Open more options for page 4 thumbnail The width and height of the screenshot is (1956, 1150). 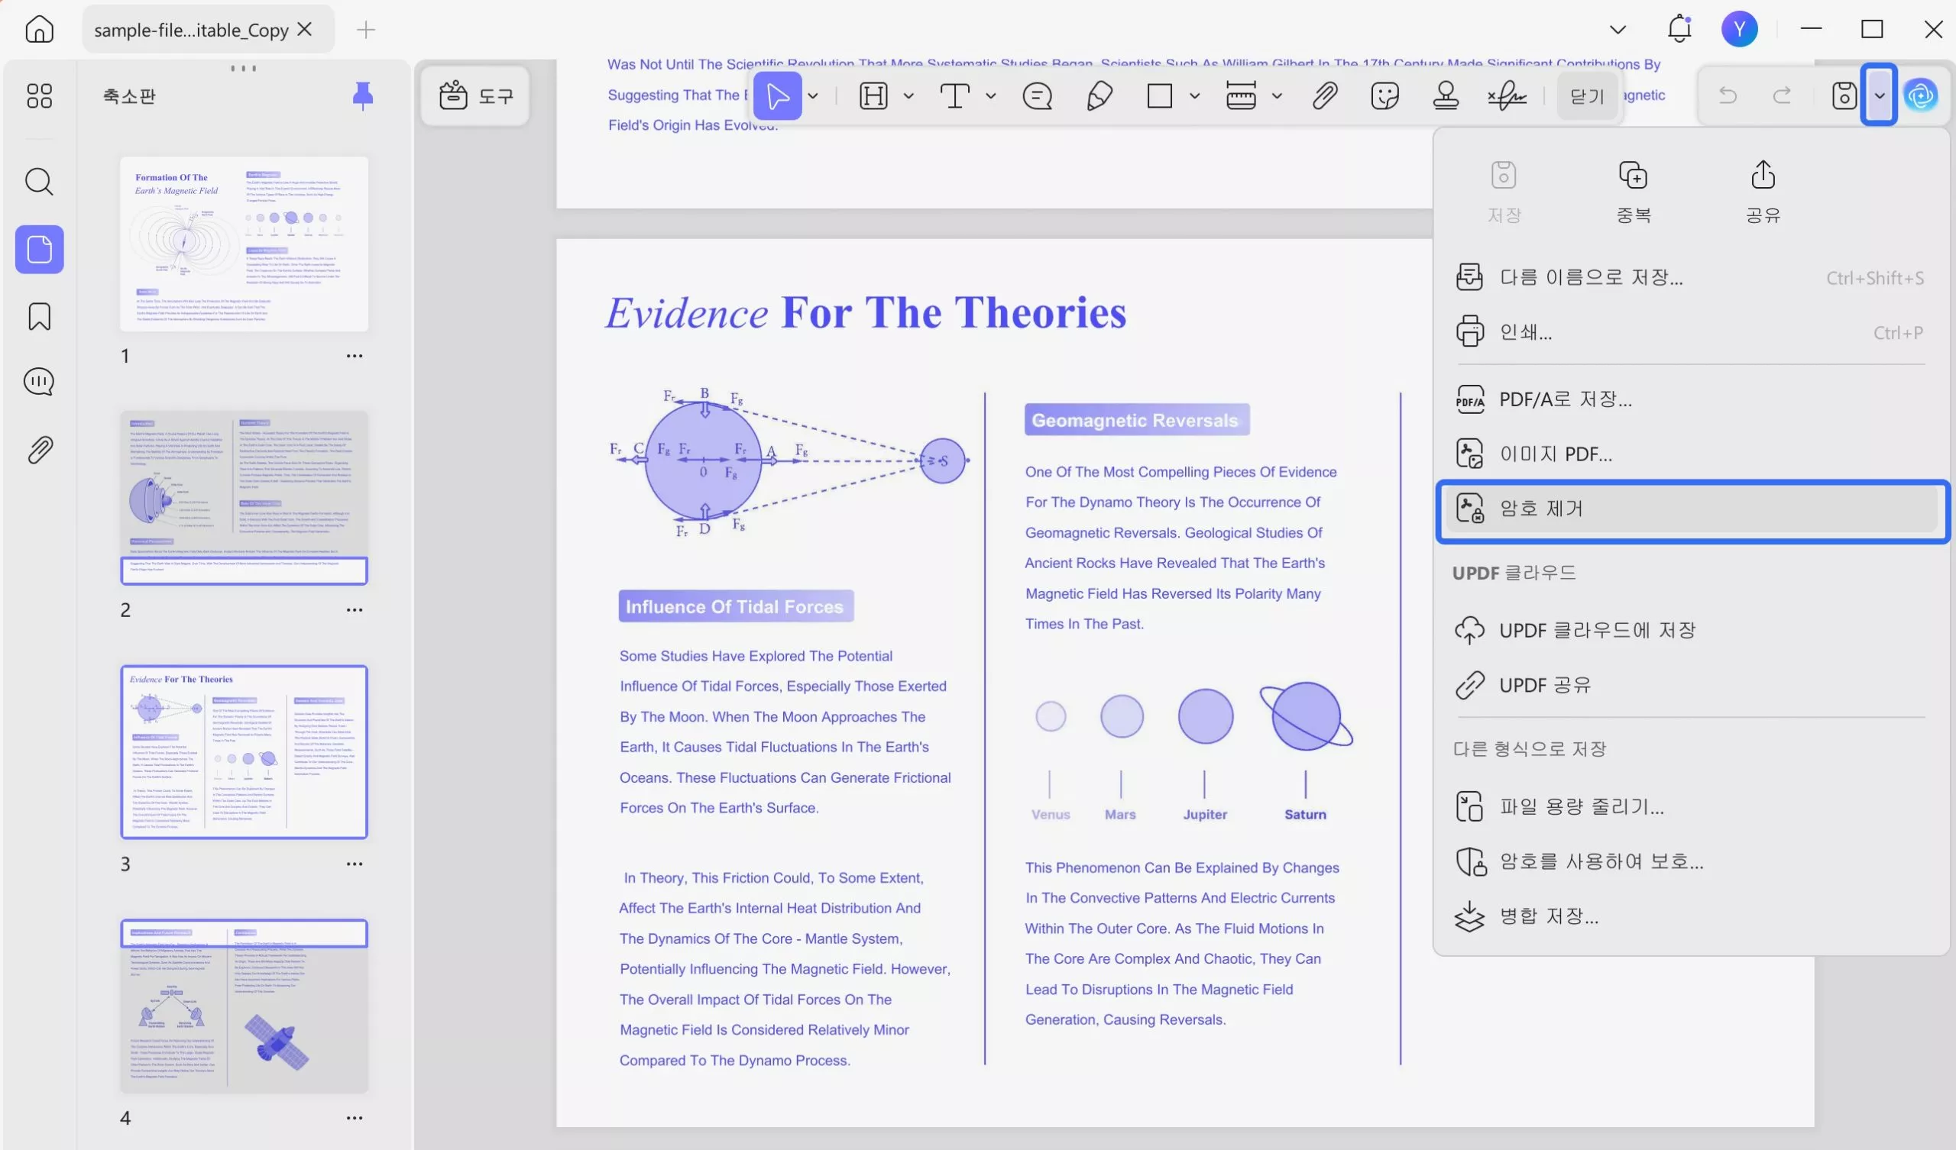pos(354,1118)
